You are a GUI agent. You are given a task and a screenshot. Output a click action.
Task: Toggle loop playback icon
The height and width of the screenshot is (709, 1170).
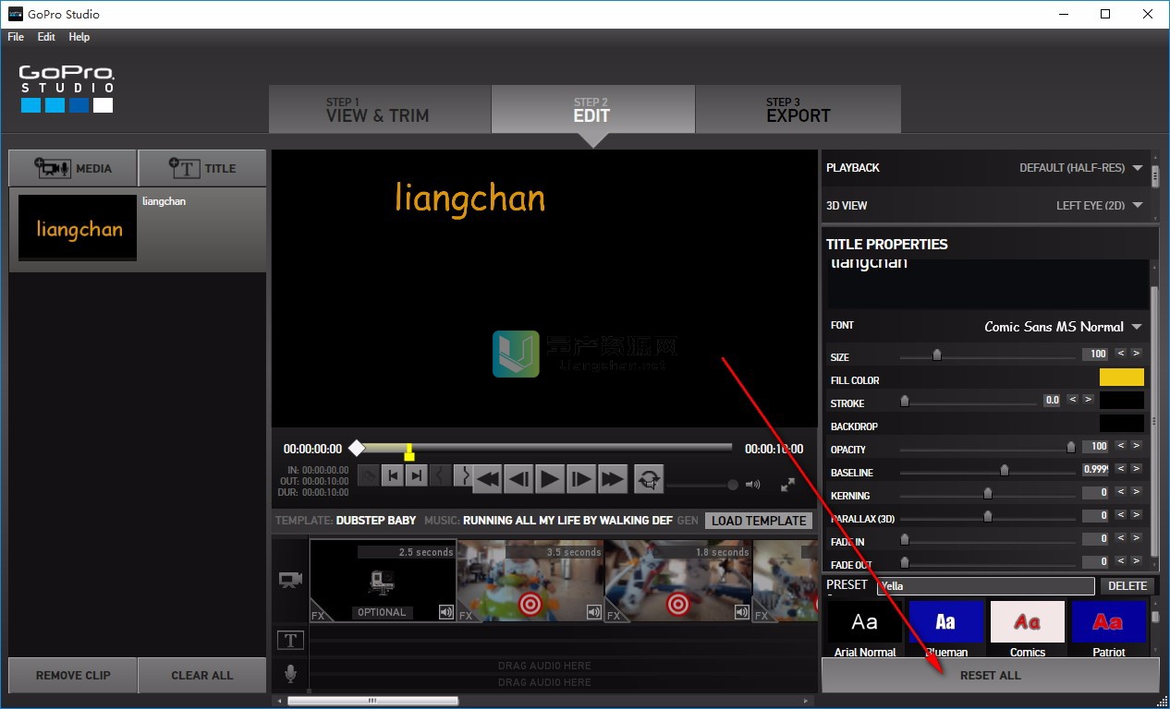click(649, 479)
